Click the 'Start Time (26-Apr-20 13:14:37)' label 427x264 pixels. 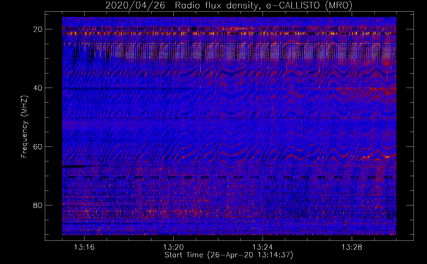pos(229,255)
